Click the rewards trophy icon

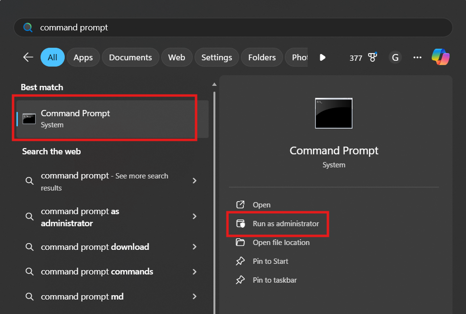(372, 57)
